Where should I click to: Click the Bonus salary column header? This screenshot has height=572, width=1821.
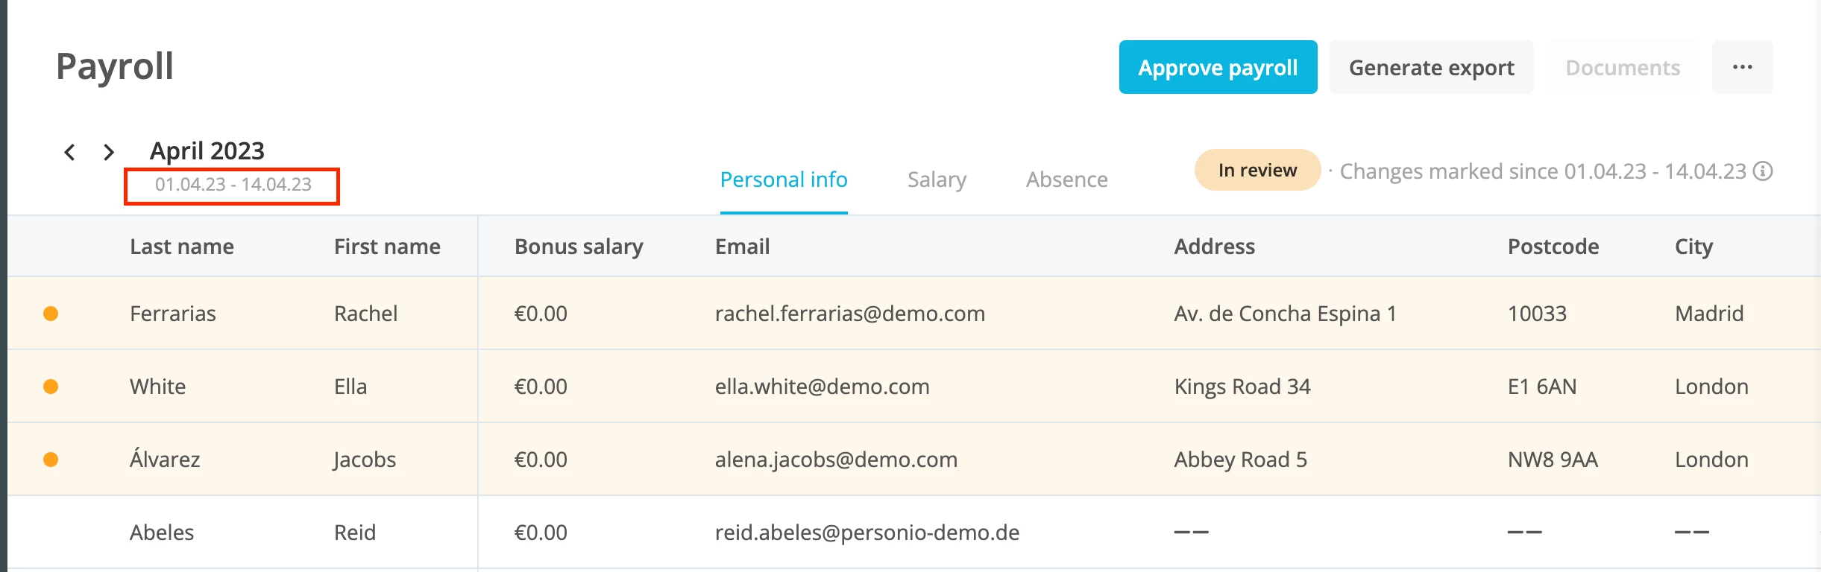pyautogui.click(x=579, y=247)
